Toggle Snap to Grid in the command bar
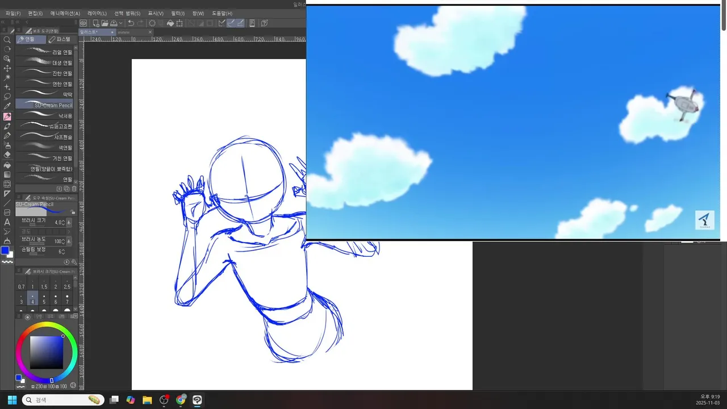The image size is (727, 409). click(x=240, y=23)
